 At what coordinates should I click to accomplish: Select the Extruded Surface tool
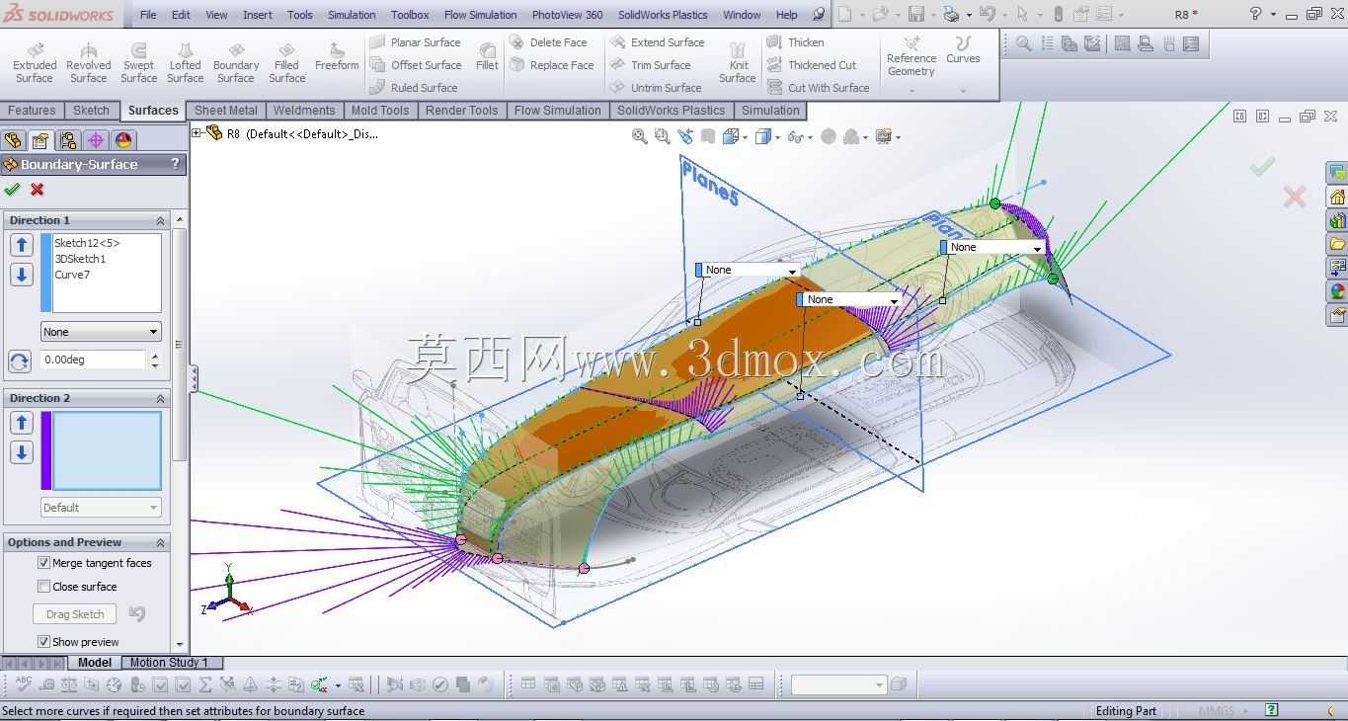[x=35, y=63]
